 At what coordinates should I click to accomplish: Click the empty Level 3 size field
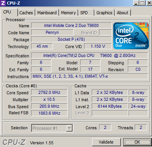tap(110, 113)
